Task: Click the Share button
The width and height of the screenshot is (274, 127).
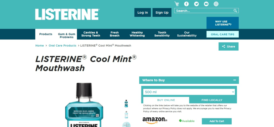Action: pyautogui.click(x=229, y=46)
